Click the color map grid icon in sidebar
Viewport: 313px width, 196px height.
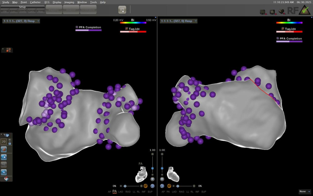4,149
